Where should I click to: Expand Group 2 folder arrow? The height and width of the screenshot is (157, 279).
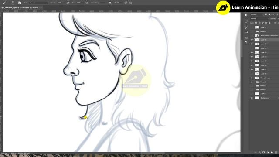(255, 86)
